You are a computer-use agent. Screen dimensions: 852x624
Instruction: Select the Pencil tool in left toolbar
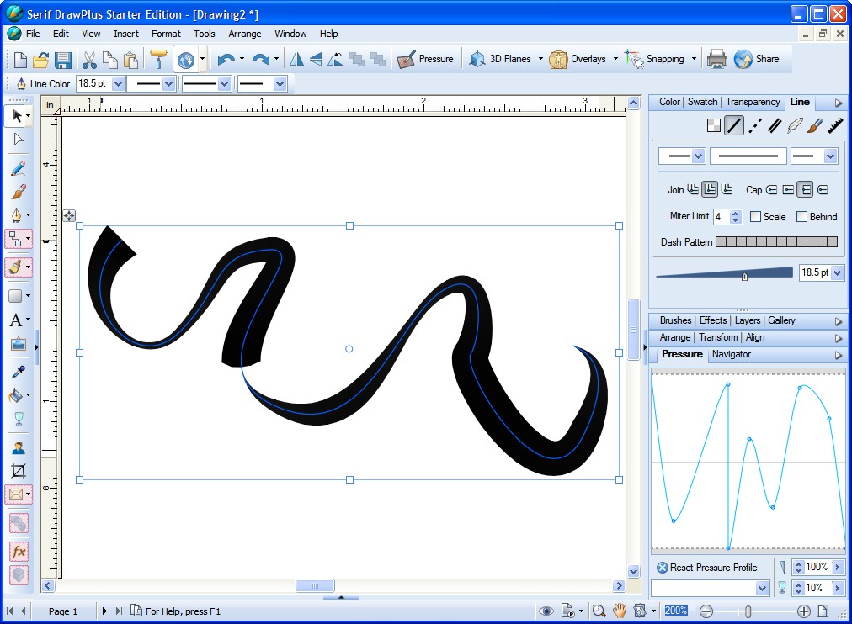[x=18, y=168]
